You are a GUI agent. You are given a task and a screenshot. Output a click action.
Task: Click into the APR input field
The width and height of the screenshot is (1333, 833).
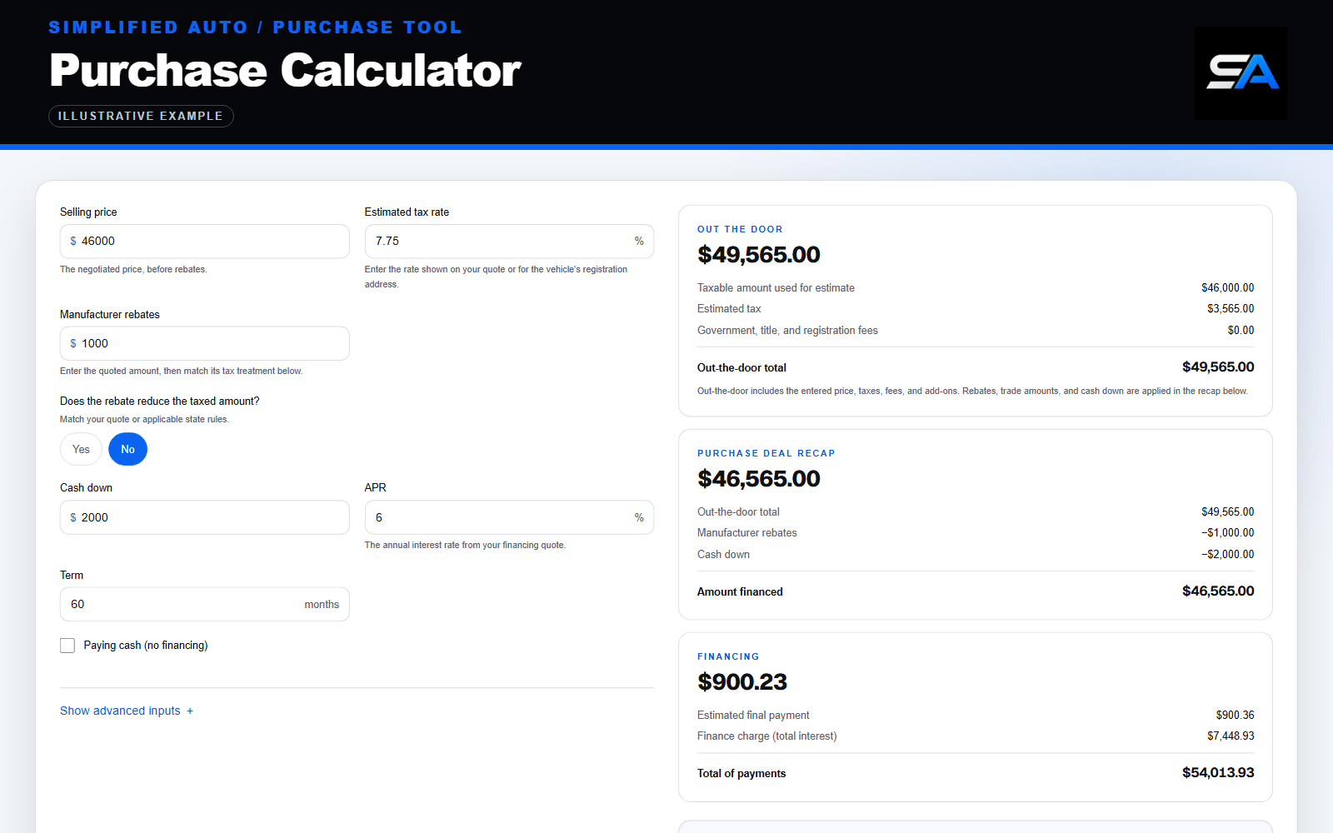point(509,517)
